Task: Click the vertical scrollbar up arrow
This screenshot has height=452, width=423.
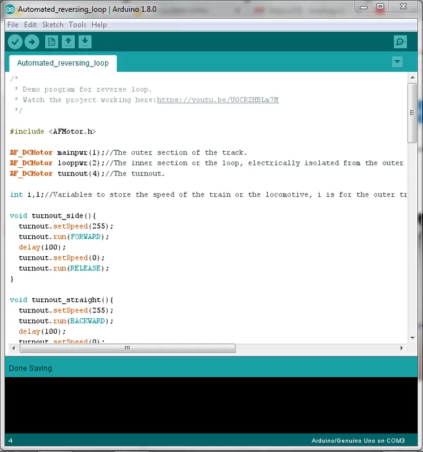Action: coord(413,77)
